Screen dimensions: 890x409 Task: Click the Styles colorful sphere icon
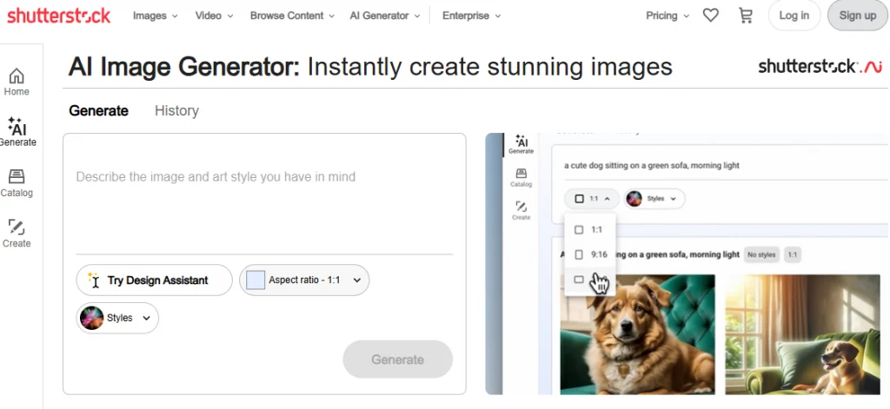pyautogui.click(x=91, y=318)
